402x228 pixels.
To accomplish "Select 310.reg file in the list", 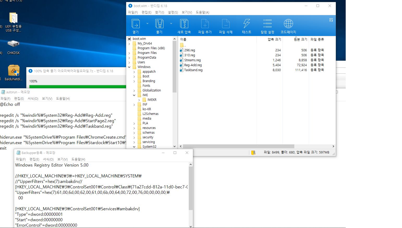I will [190, 55].
